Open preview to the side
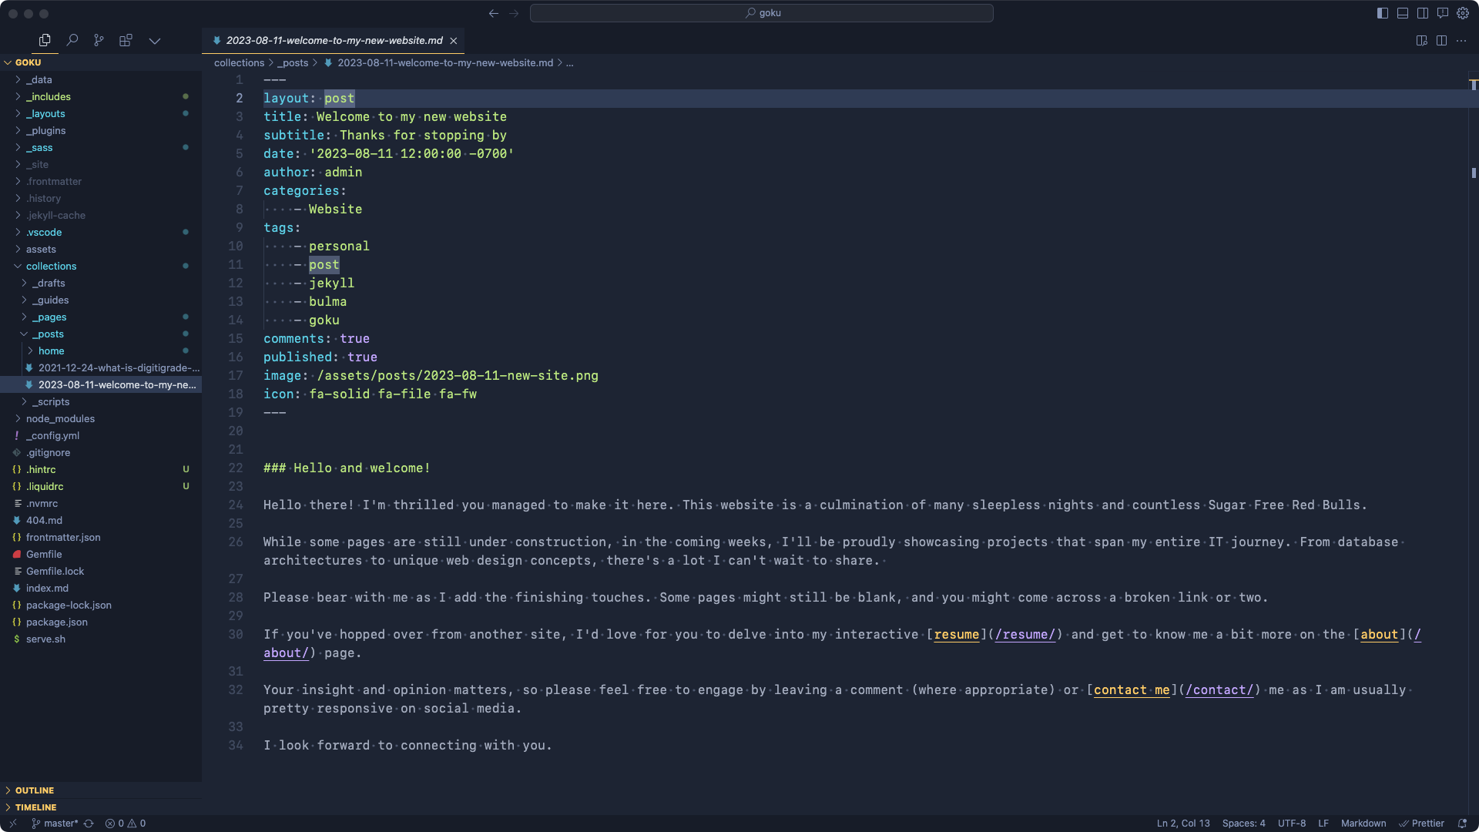Viewport: 1479px width, 832px height. 1422,40
